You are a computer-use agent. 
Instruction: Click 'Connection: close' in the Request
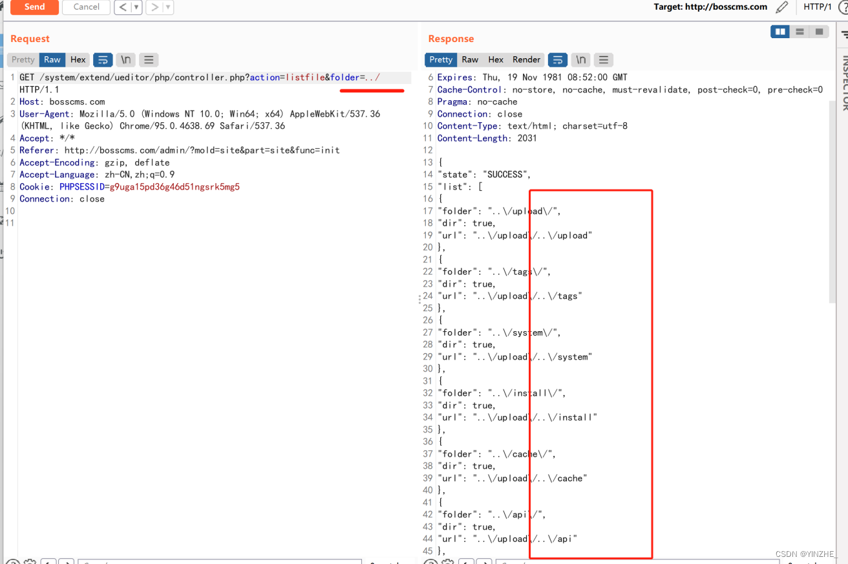pos(62,199)
